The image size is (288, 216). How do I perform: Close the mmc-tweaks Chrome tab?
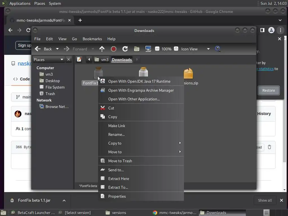pyautogui.click(x=69, y=20)
